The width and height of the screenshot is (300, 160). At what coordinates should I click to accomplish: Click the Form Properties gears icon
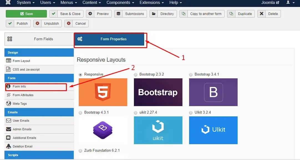(x=80, y=39)
